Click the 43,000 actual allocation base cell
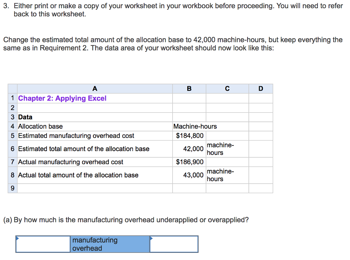350x260 pixels. [189, 175]
